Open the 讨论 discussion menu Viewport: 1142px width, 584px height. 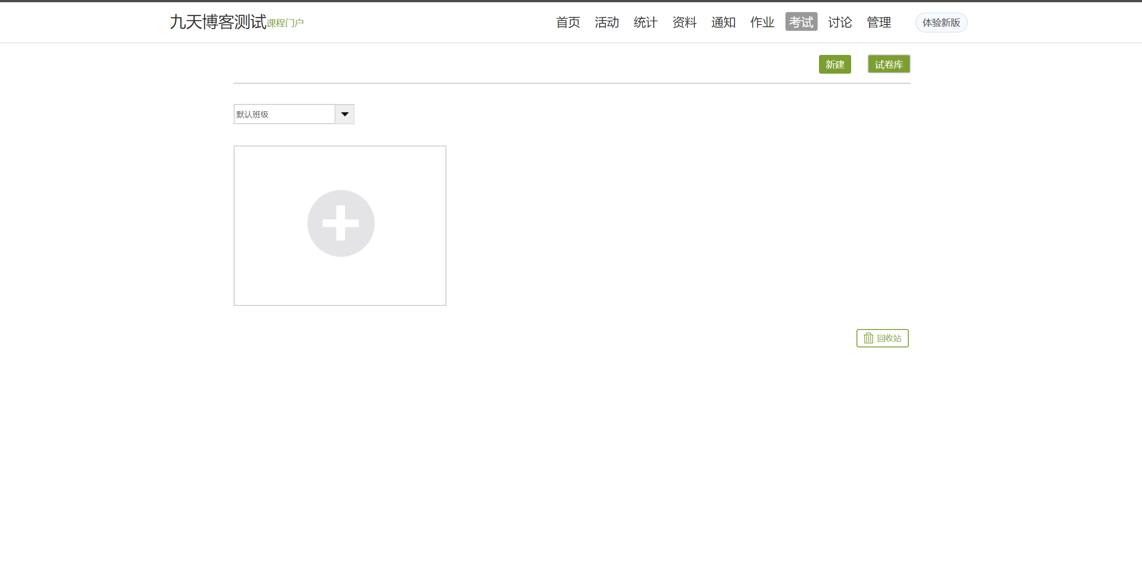click(840, 22)
